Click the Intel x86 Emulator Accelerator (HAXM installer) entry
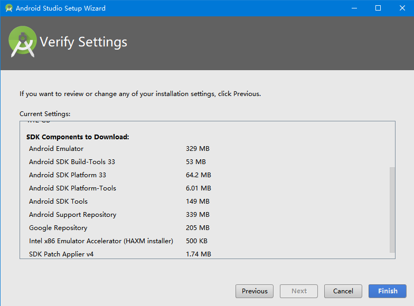 tap(101, 241)
